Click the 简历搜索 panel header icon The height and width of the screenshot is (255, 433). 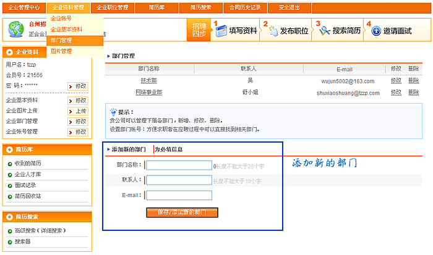click(10, 217)
